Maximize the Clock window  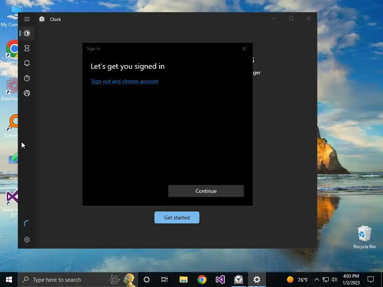tap(291, 19)
